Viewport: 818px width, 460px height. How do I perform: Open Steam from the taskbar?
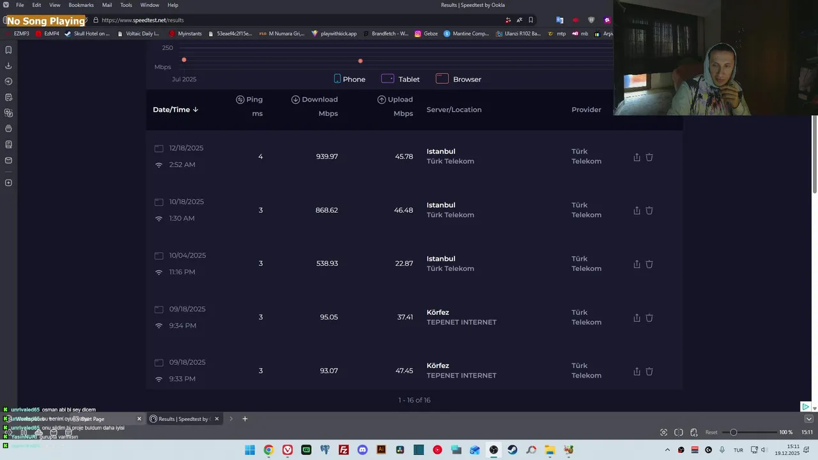click(513, 450)
